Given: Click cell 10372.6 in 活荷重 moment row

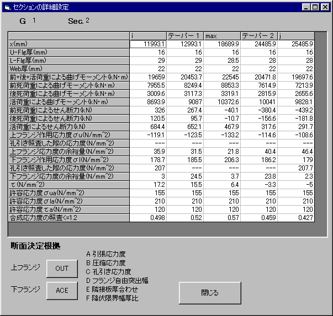Looking at the screenshot, I should pos(222,102).
